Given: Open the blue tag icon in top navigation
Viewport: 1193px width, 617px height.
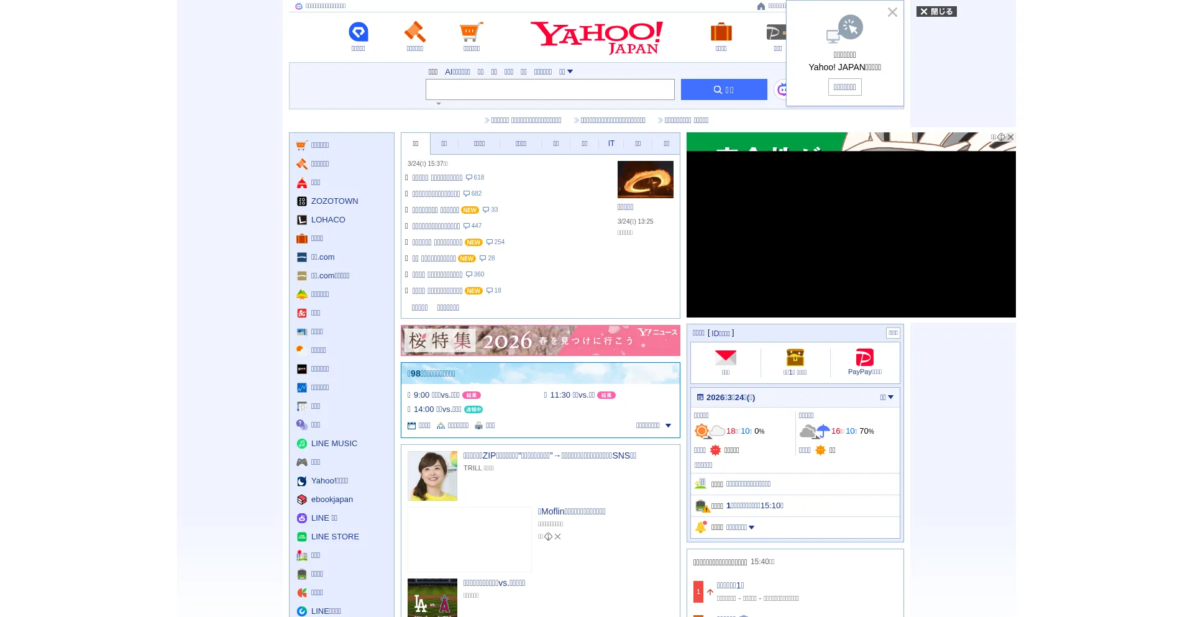Looking at the screenshot, I should (x=359, y=32).
